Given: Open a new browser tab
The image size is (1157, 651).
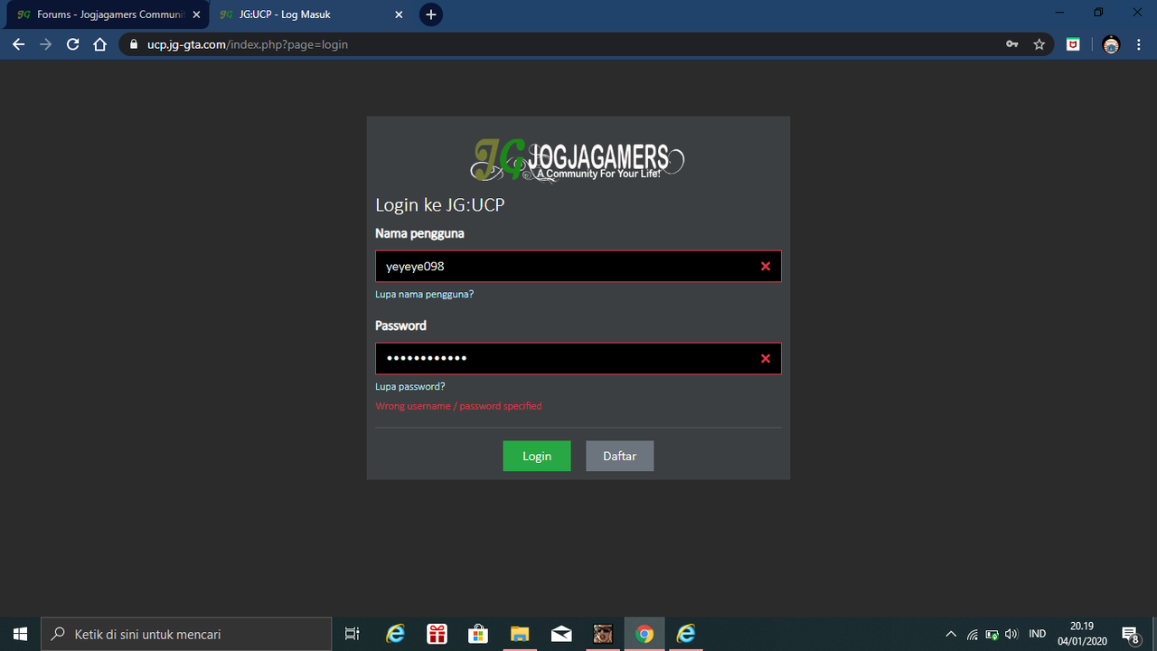Looking at the screenshot, I should [x=431, y=14].
